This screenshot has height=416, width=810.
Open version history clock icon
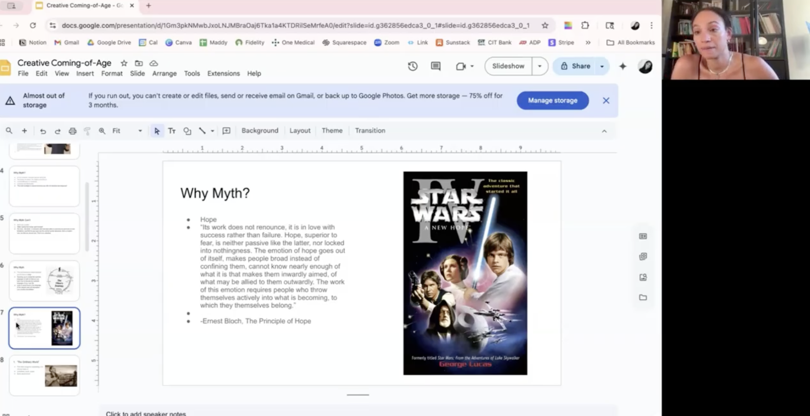(413, 66)
